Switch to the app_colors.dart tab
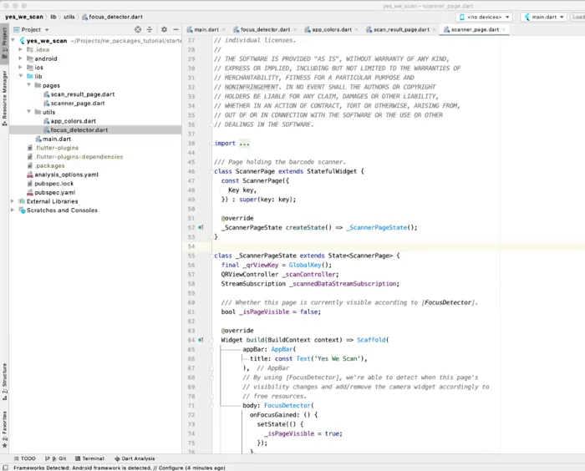Viewport: 585px width, 471px height. [x=330, y=29]
